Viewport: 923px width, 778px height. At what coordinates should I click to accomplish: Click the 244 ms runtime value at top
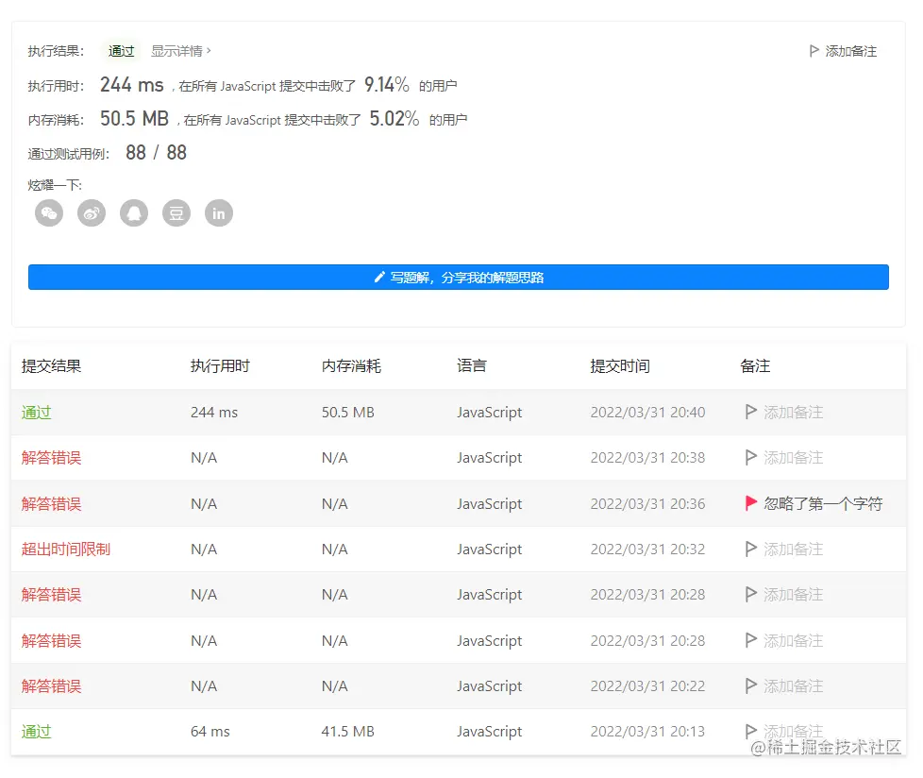pos(132,85)
